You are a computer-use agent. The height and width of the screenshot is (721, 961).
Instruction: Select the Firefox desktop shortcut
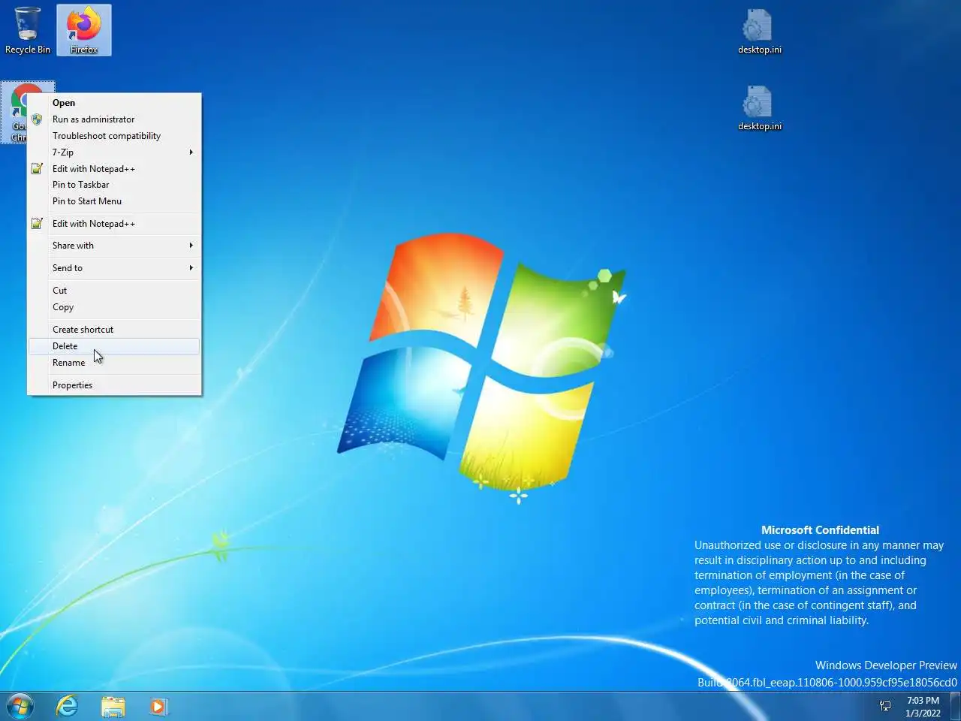84,30
